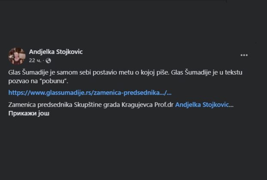Click tagged Andjelka Stojkovic link in post body
Image resolution: width=267 pixels, height=180 pixels.
pos(203,105)
